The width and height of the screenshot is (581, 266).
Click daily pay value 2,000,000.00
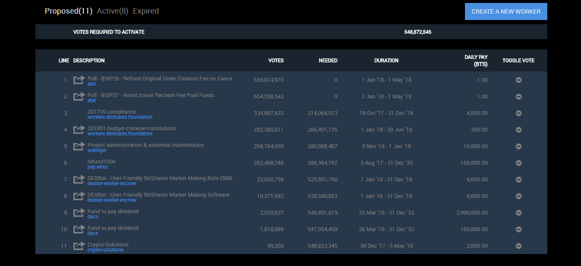[472, 213]
